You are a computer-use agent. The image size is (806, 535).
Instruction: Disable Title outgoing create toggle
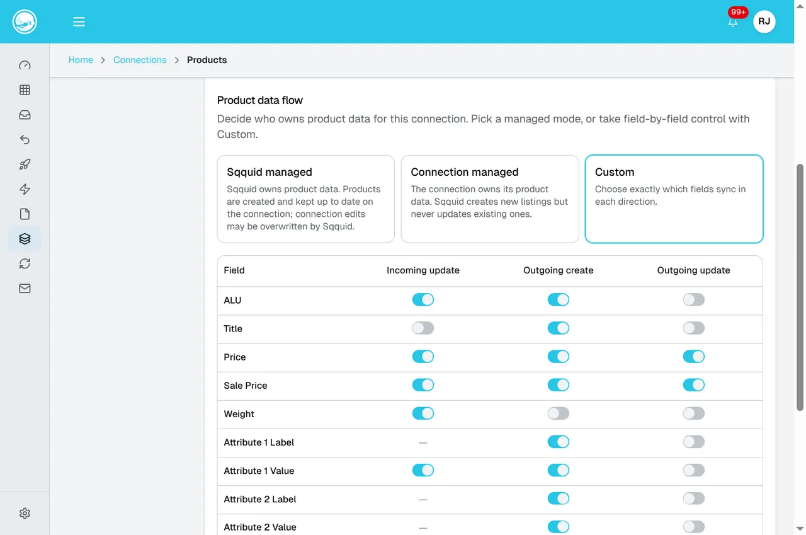coord(559,328)
